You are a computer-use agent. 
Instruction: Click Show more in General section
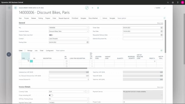160,23
